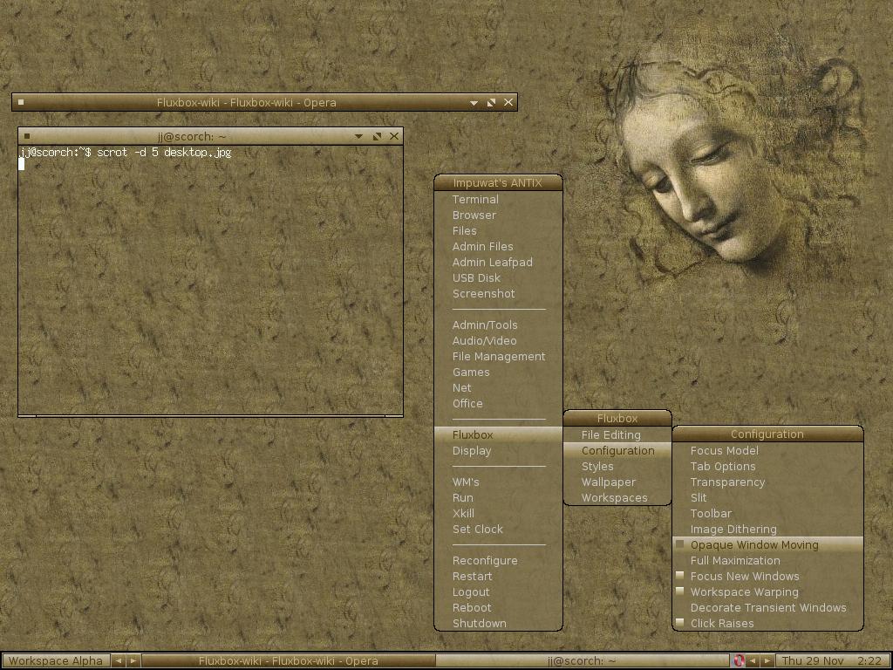Choose Reboot menu entry
Image resolution: width=893 pixels, height=670 pixels.
pyautogui.click(x=498, y=607)
